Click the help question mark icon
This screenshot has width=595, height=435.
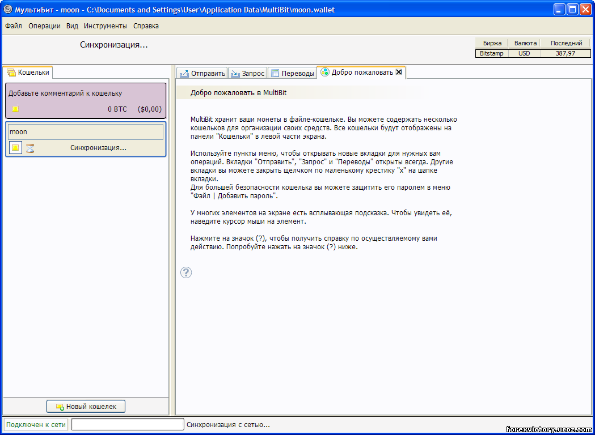click(x=186, y=272)
